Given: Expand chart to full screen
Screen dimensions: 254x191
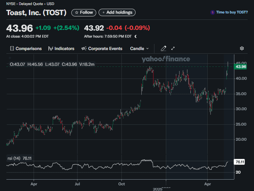Looking at the screenshot, I should 173,48.
